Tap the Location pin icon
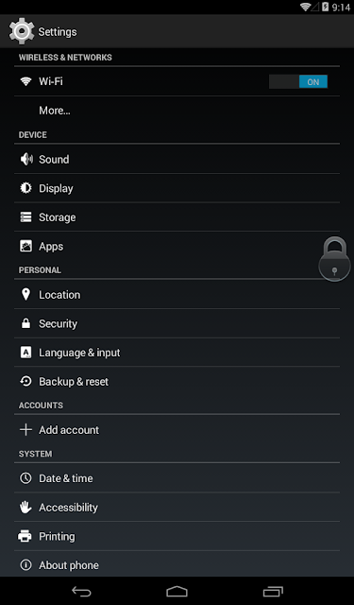 click(25, 294)
